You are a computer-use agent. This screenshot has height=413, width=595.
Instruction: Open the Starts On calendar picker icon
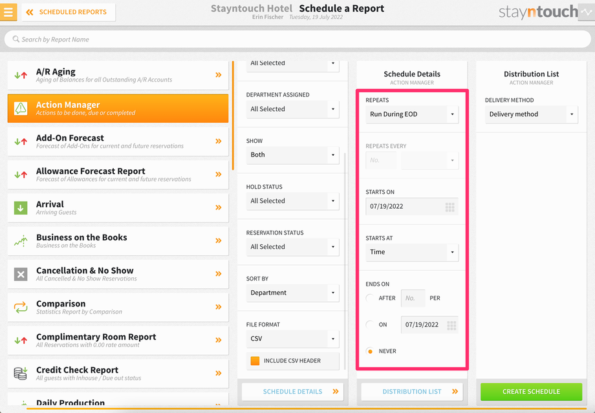click(x=449, y=207)
